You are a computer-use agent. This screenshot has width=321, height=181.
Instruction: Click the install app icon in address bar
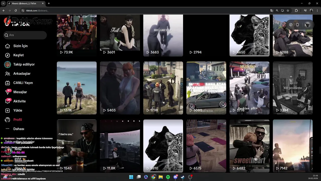click(x=282, y=11)
